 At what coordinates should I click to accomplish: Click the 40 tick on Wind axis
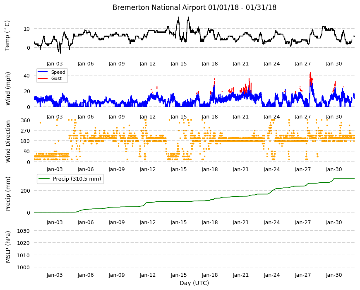(27, 75)
